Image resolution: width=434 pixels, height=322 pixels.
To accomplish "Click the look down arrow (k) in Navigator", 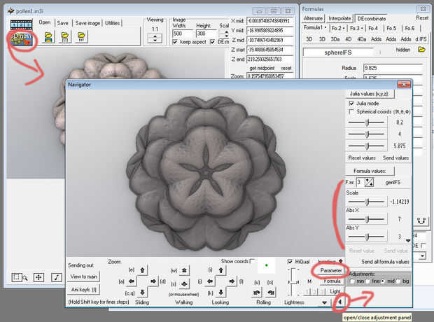I will click(x=220, y=292).
